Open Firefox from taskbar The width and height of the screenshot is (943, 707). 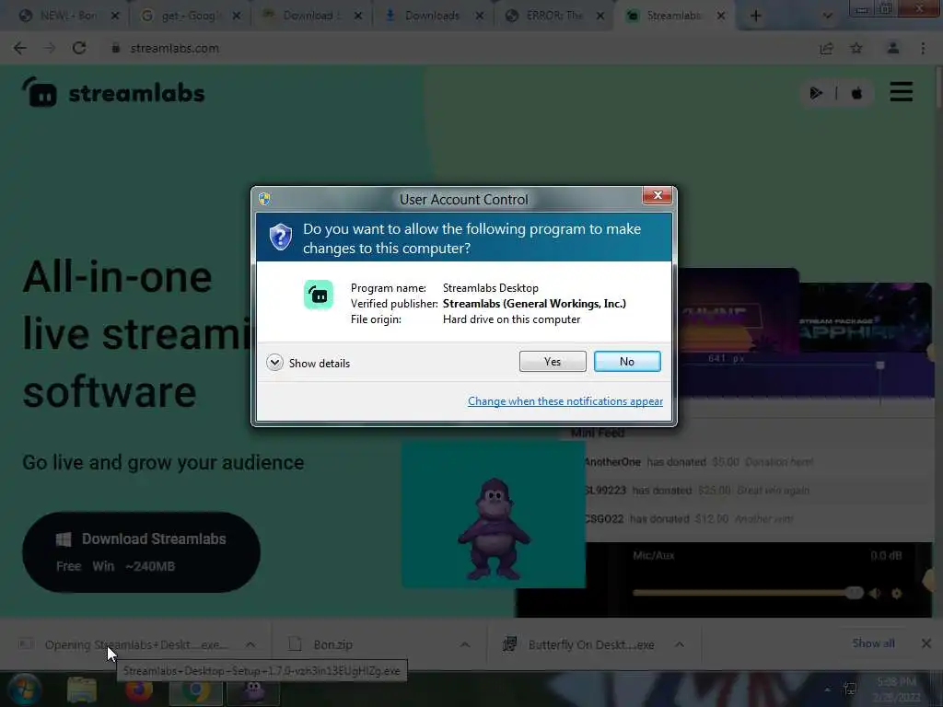139,690
